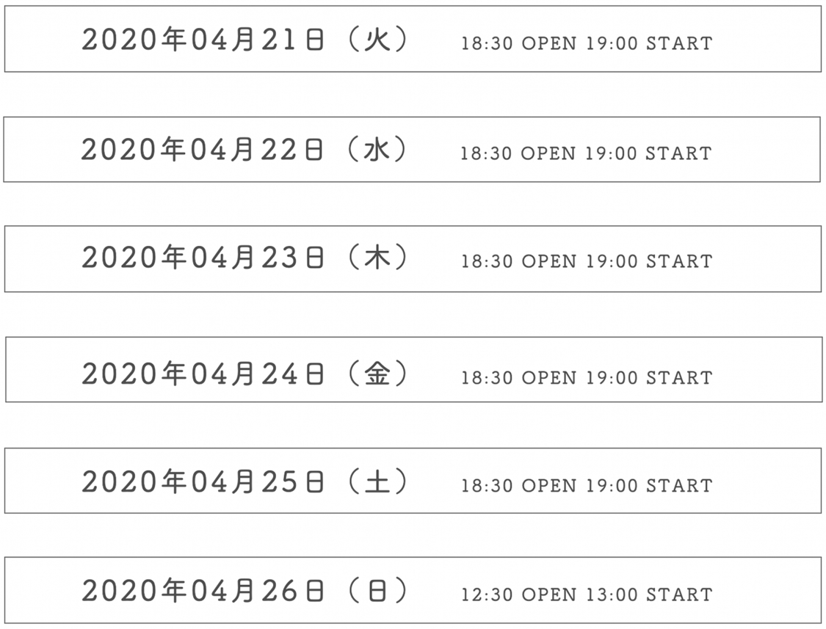826x629 pixels.
Task: Click 19:00 START on the April 24 row
Action: click(x=649, y=378)
